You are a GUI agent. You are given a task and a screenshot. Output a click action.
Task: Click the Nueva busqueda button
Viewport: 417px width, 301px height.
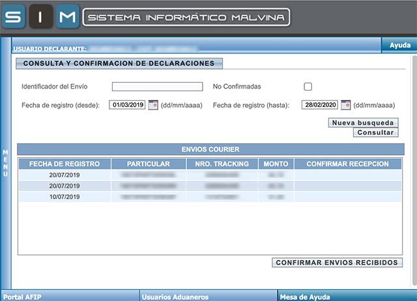point(364,122)
